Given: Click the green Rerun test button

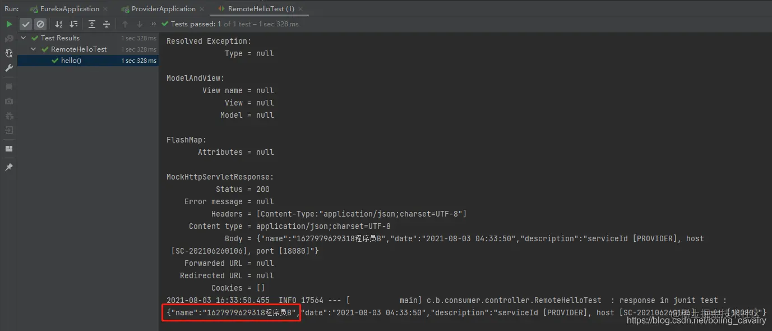Looking at the screenshot, I should click(9, 24).
